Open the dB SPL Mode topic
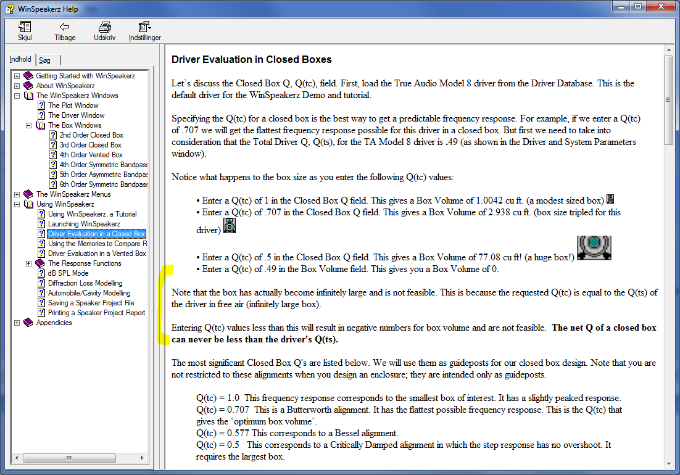 pos(68,273)
